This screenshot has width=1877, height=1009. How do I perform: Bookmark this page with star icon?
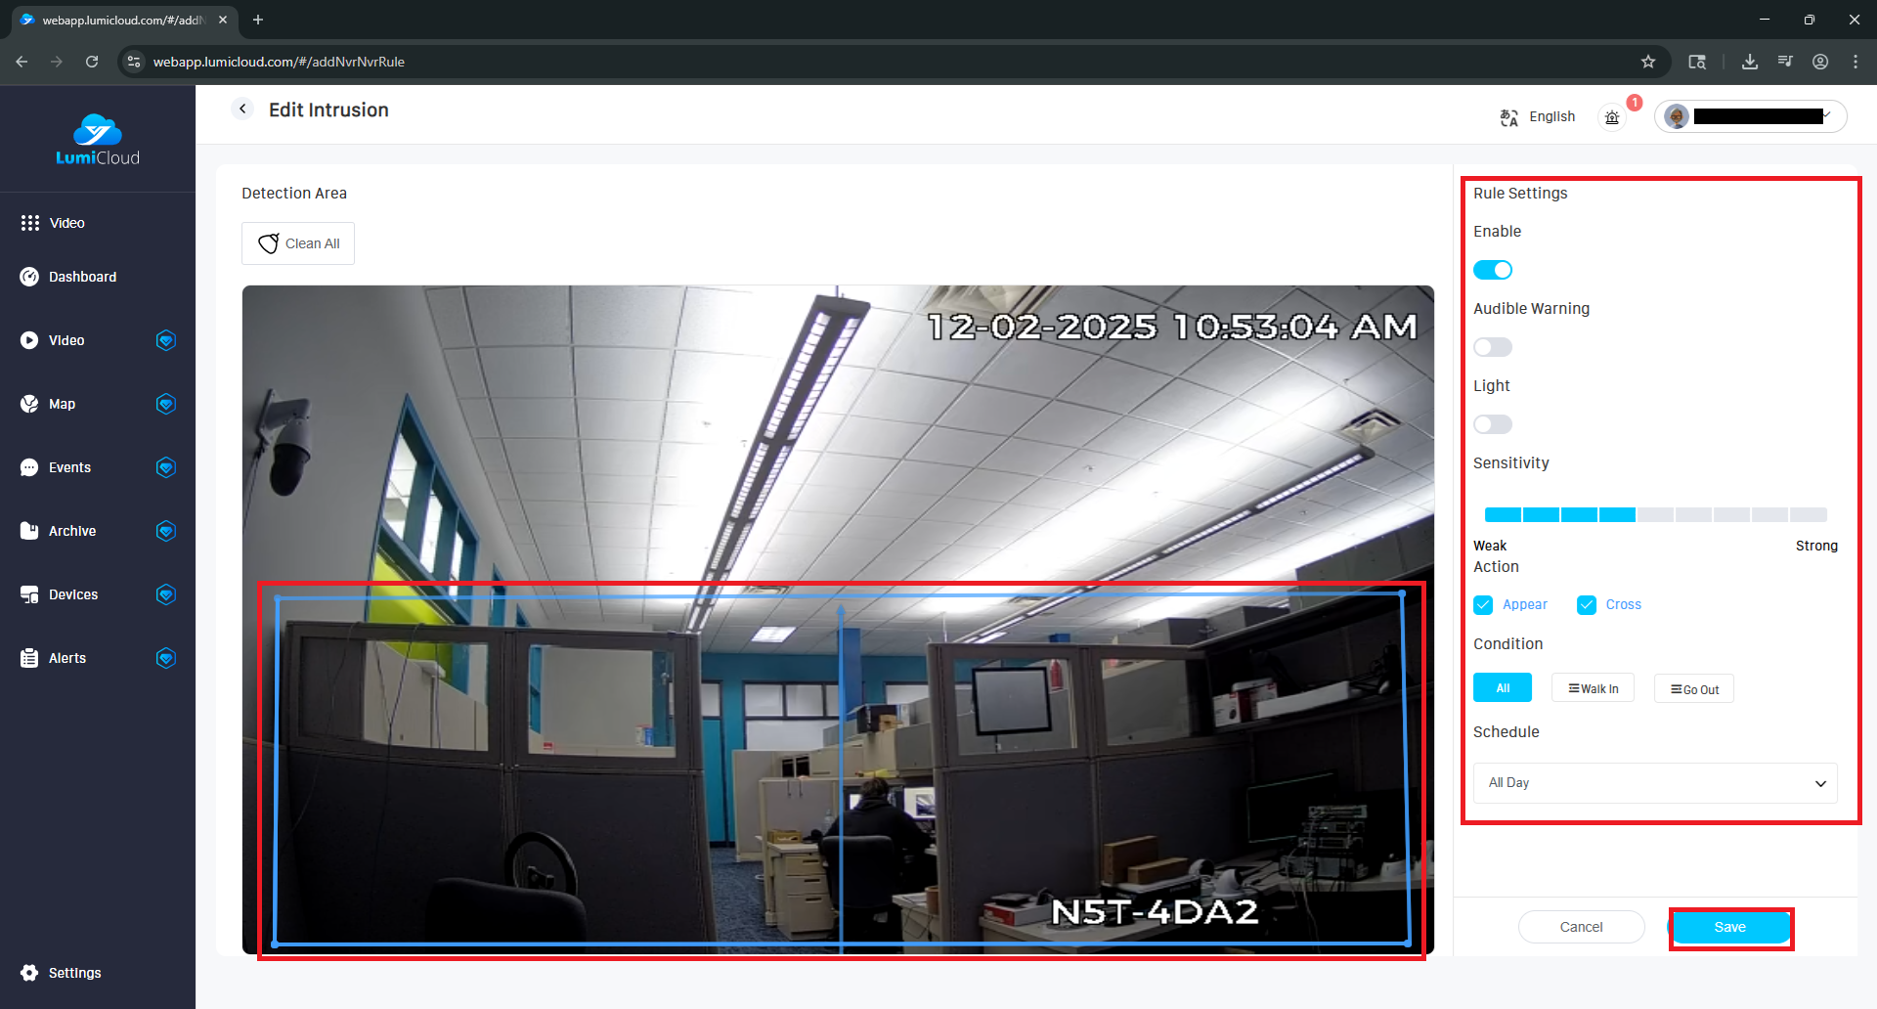tap(1648, 62)
